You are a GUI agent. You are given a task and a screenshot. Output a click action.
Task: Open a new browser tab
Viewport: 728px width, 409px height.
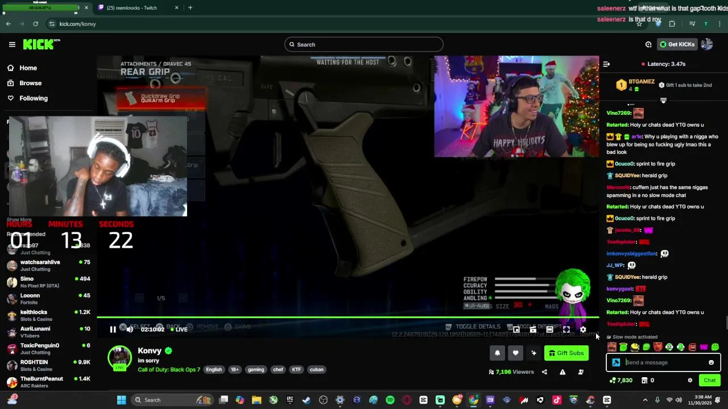pos(190,8)
